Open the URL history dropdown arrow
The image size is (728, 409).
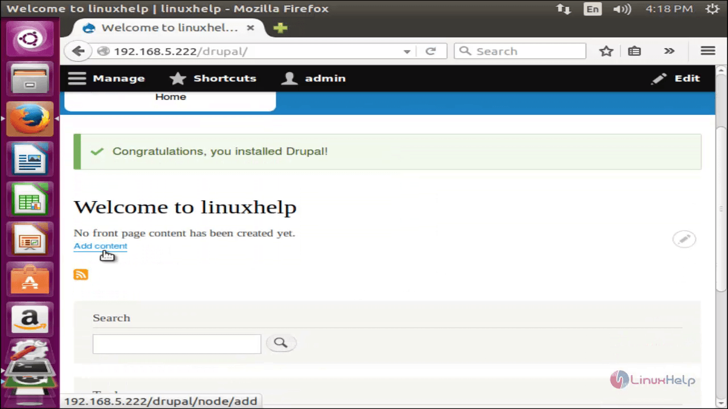407,51
